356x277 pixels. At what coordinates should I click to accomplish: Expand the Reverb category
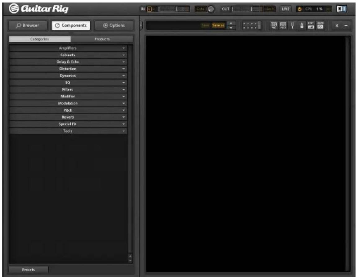click(x=68, y=117)
